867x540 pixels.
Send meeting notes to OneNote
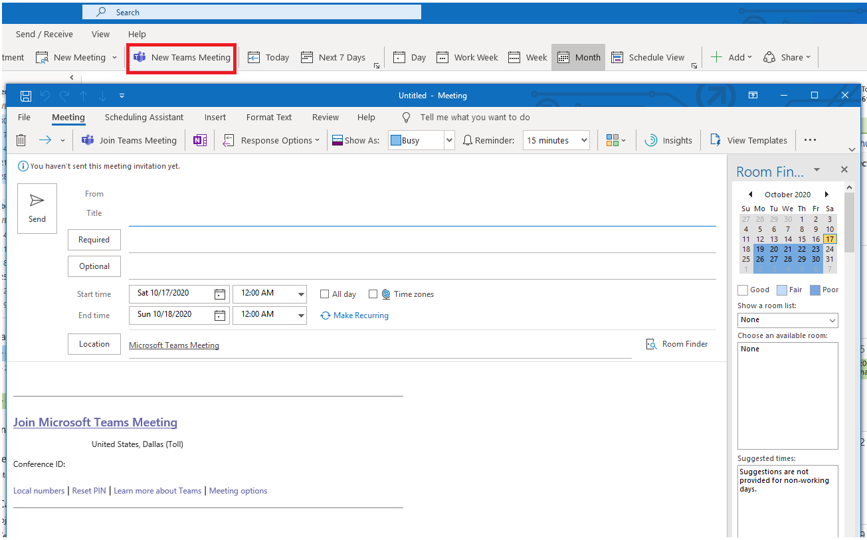click(x=200, y=140)
